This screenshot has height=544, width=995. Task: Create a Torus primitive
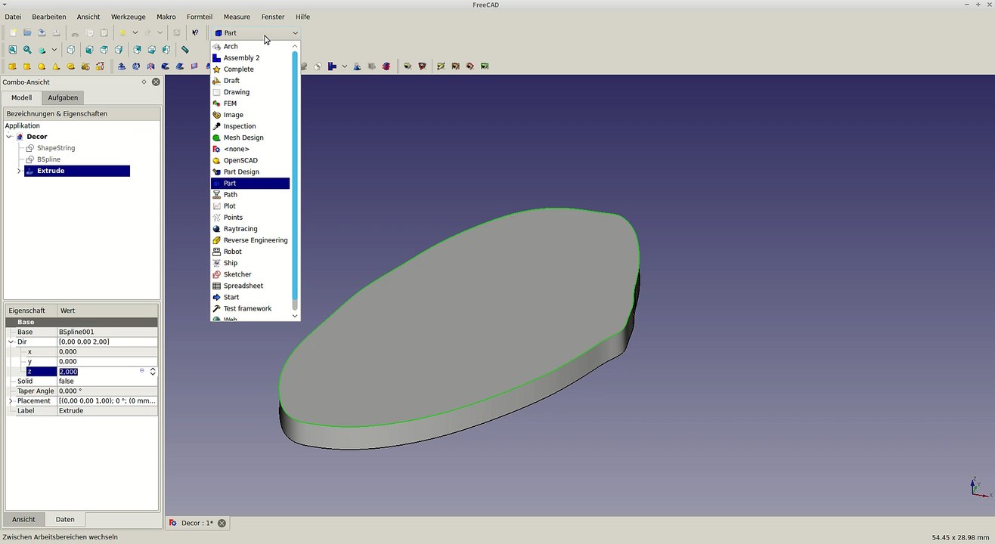[70, 66]
